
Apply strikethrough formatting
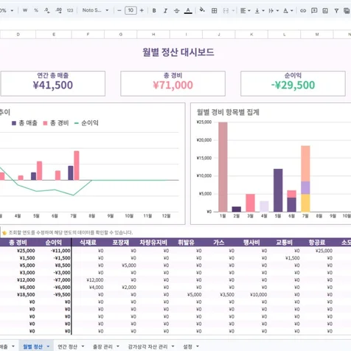176,10
